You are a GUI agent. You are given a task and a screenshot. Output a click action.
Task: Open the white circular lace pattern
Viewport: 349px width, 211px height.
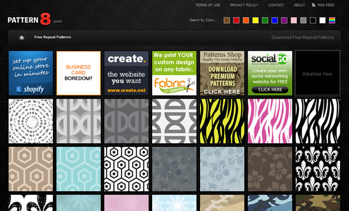point(31,121)
